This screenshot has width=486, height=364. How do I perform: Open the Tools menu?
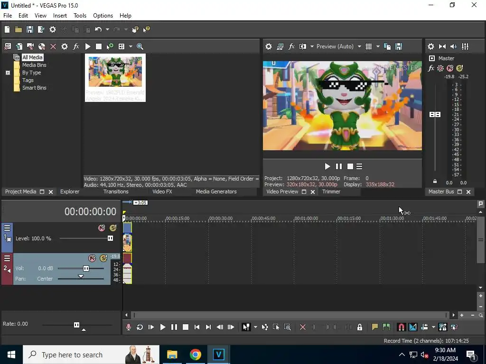pyautogui.click(x=80, y=16)
